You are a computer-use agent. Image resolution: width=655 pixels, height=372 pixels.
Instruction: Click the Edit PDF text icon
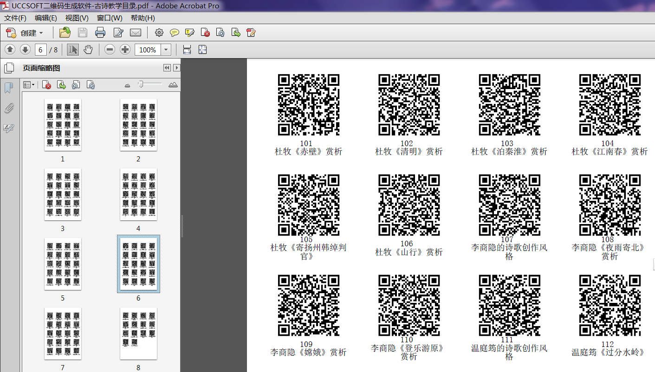[251, 32]
